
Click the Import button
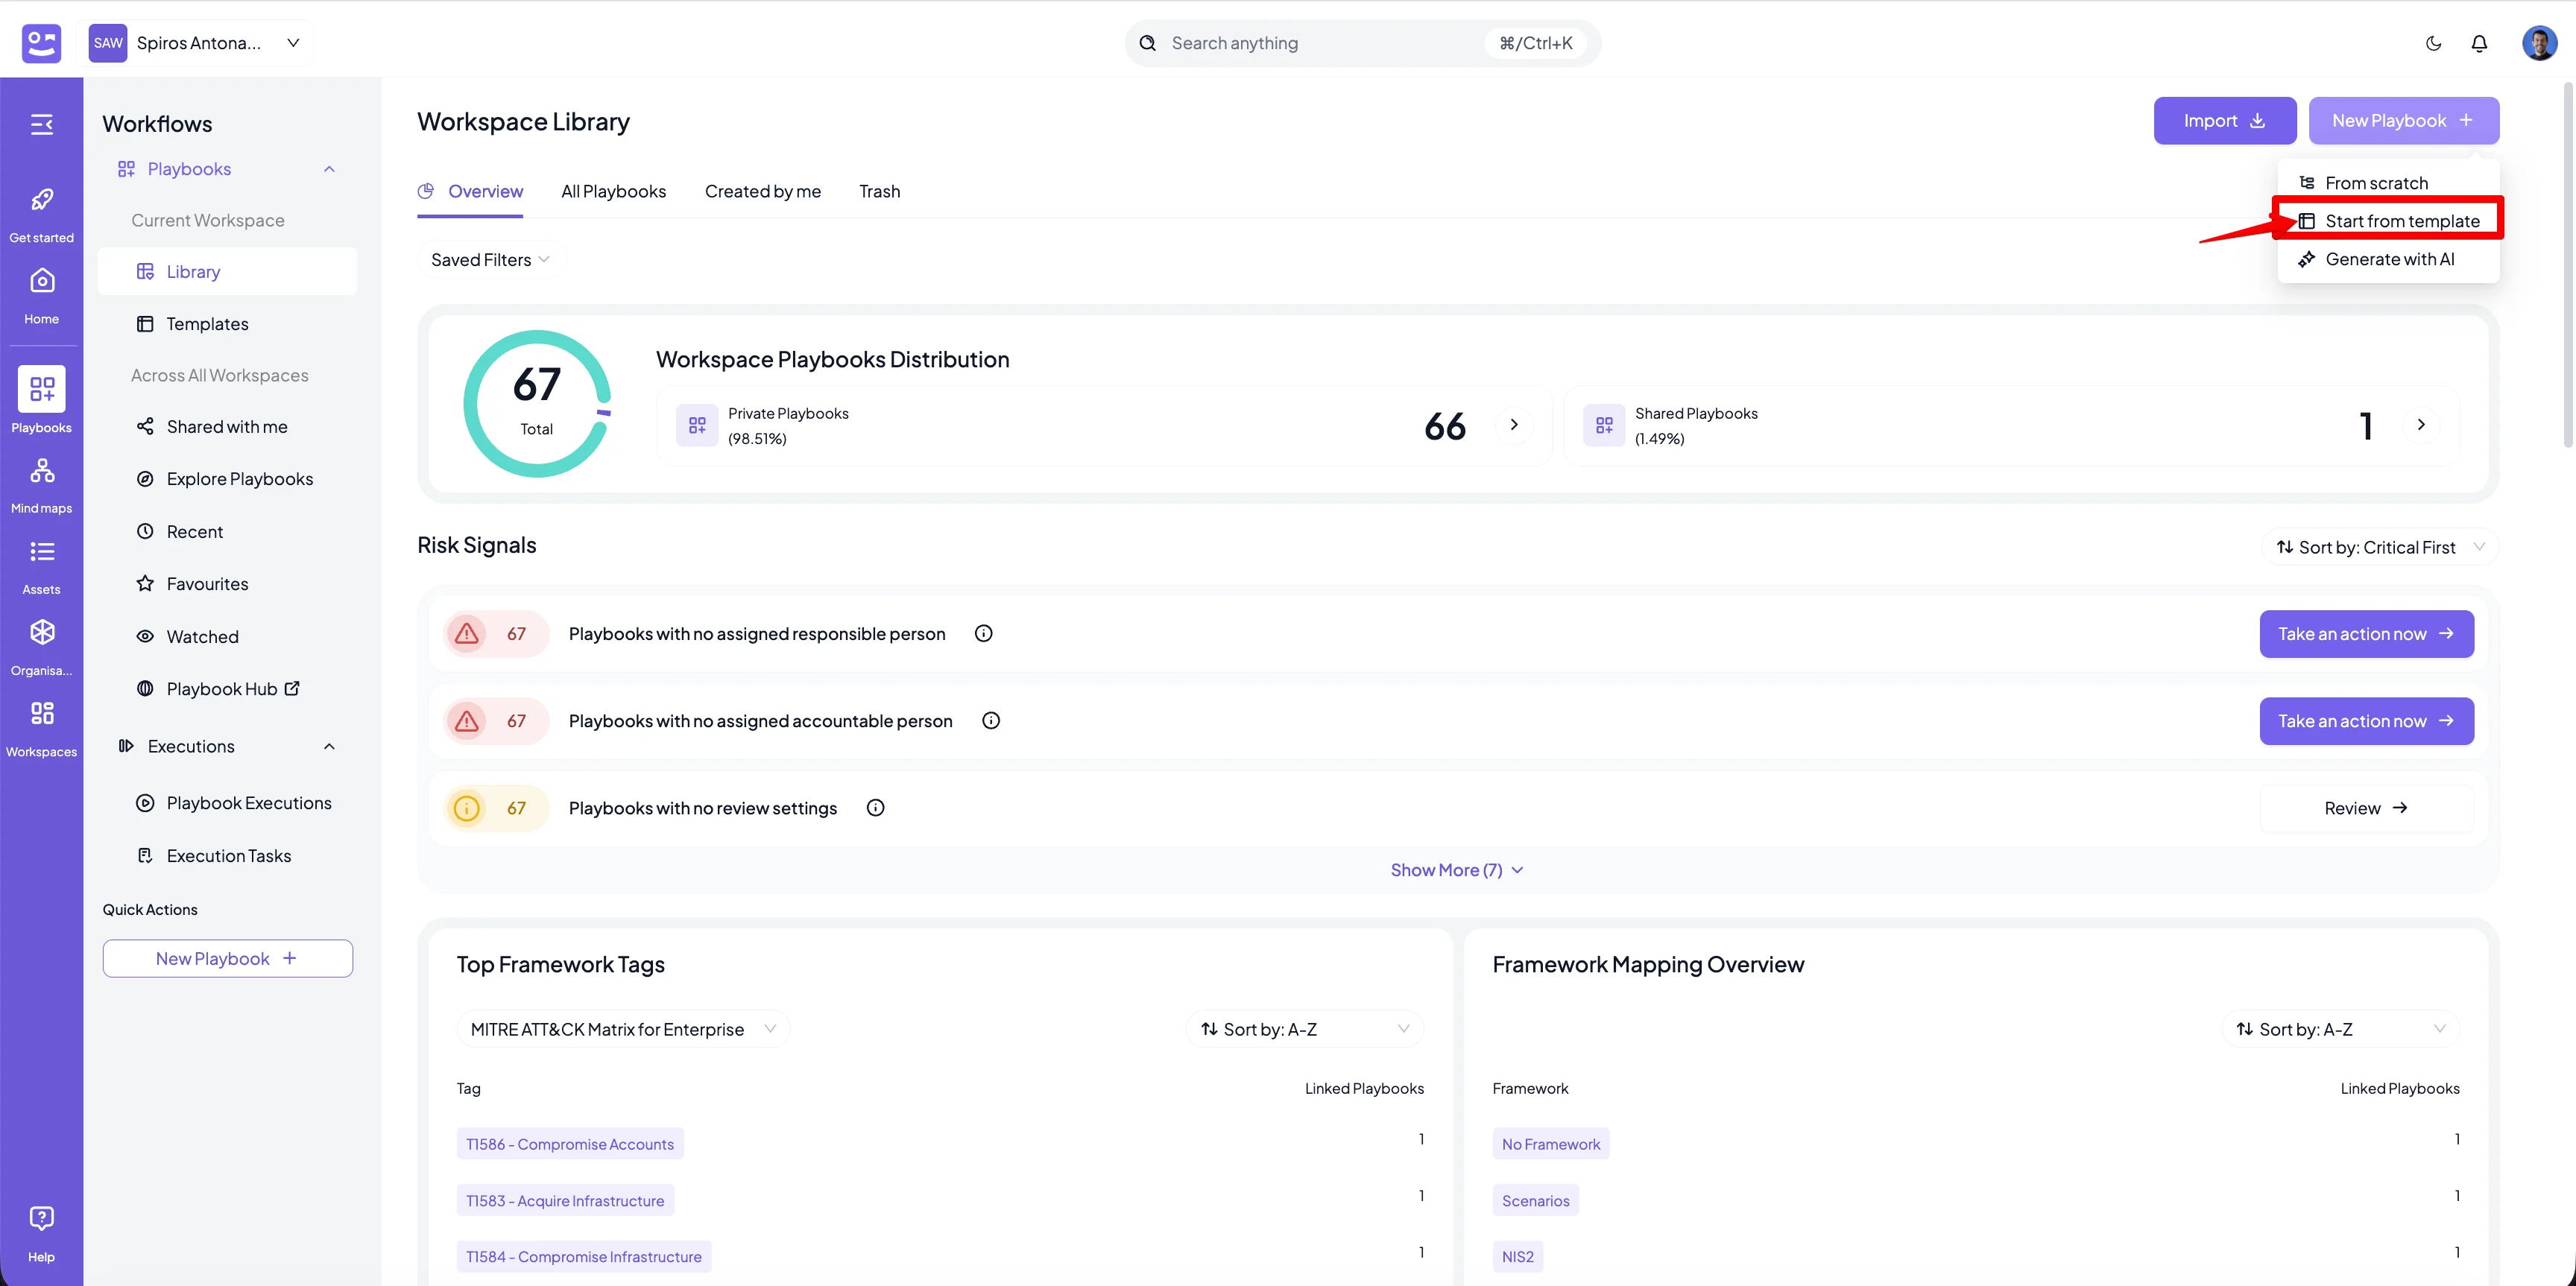pyautogui.click(x=2224, y=121)
